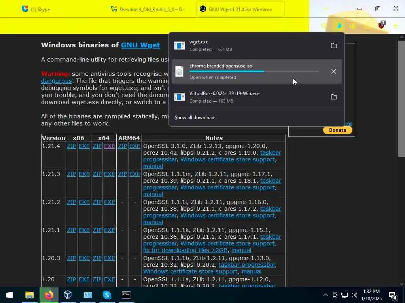The width and height of the screenshot is (405, 303).
Task: Open the Windows Start menu
Action: coord(9,295)
